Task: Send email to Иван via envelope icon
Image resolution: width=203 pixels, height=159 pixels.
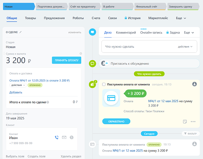Action: [x=64, y=137]
